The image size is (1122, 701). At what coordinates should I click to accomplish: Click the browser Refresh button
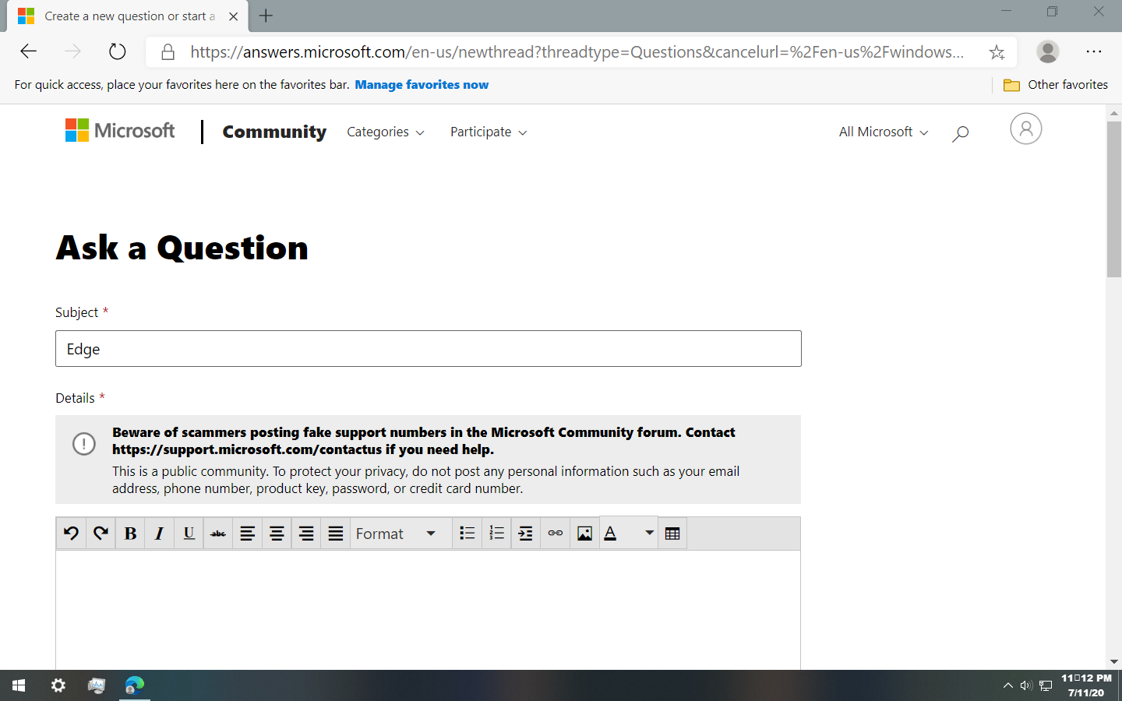(x=117, y=52)
